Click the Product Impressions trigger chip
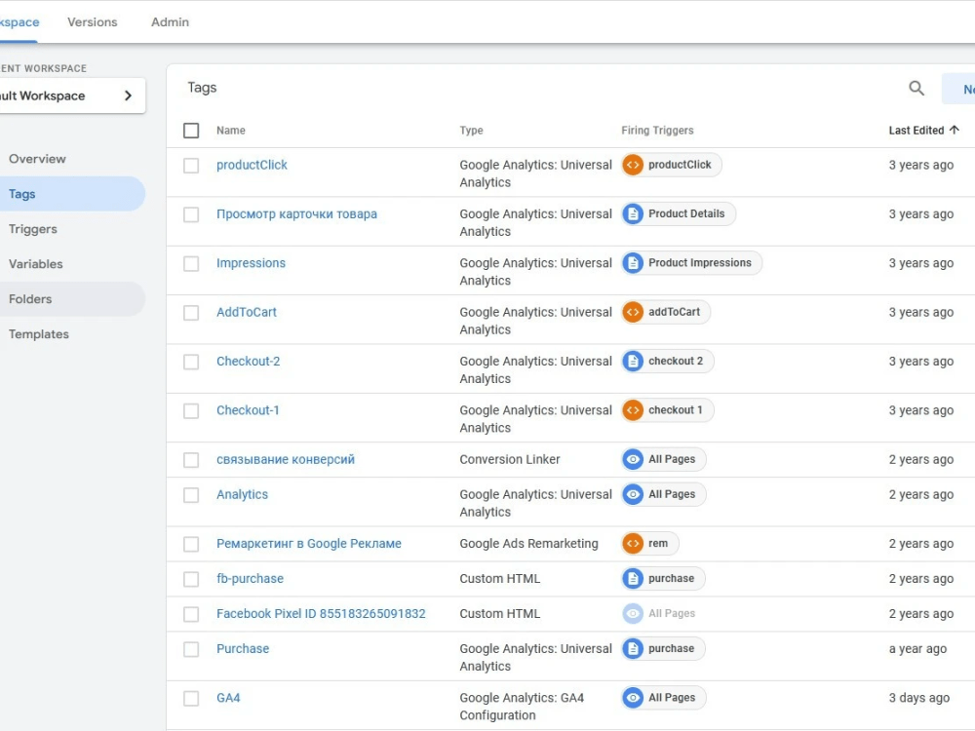This screenshot has width=975, height=731. click(690, 262)
